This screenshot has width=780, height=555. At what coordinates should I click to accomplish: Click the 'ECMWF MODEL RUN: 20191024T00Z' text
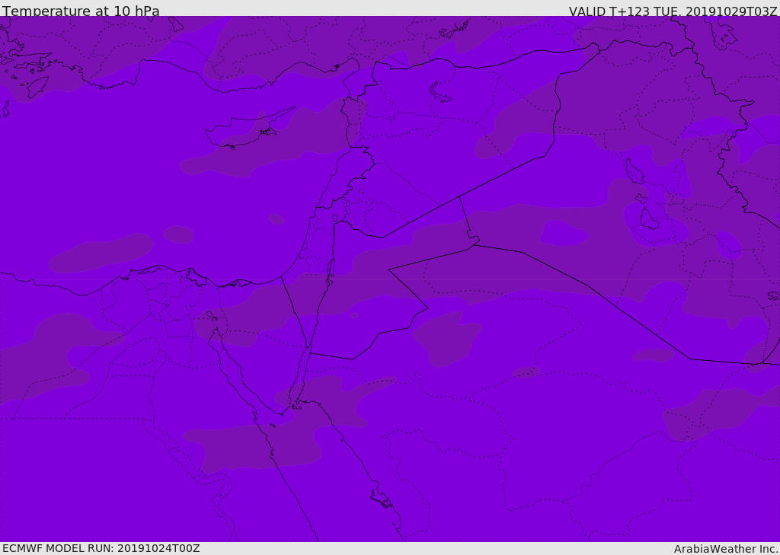(101, 548)
